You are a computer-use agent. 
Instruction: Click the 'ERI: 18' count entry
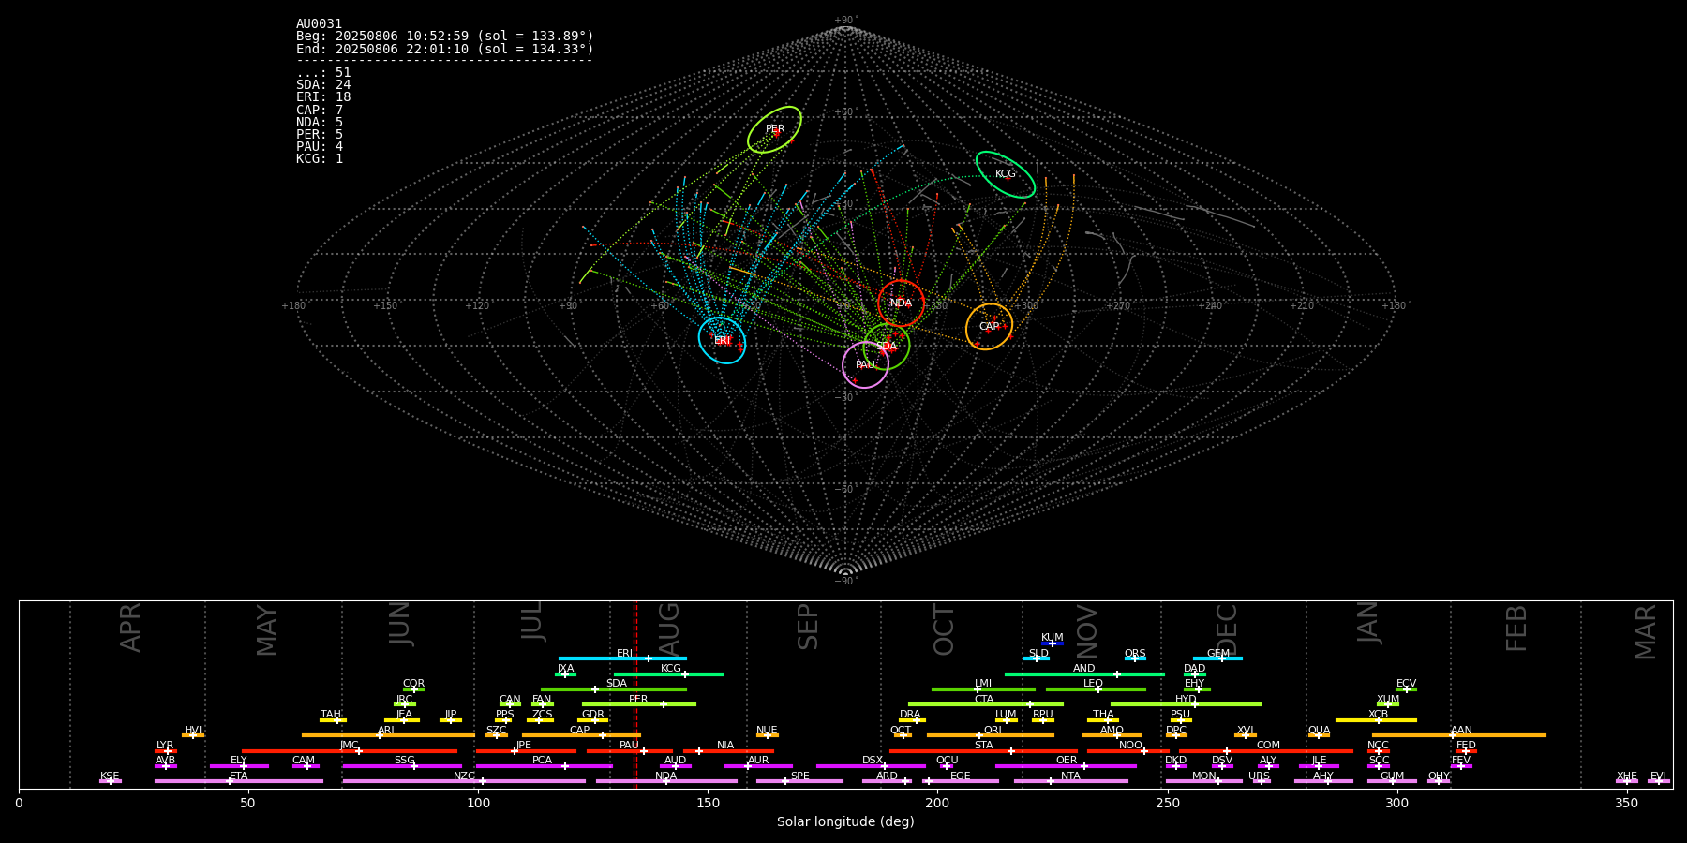point(323,97)
